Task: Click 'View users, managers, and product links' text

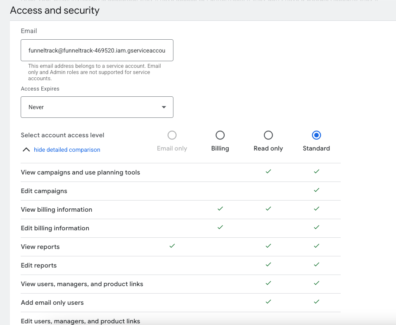Action: (82, 284)
